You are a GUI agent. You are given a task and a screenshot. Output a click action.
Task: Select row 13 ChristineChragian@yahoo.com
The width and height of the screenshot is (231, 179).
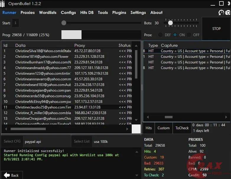coord(67,119)
